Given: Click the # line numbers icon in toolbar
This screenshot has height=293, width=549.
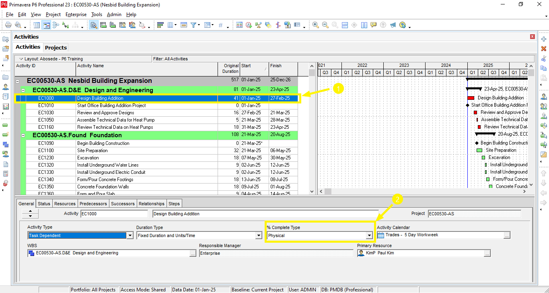Looking at the screenshot, I should click(x=220, y=25).
